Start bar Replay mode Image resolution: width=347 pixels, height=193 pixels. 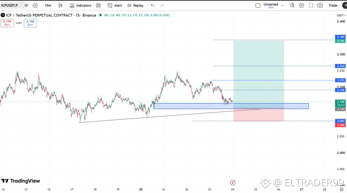(136, 5)
